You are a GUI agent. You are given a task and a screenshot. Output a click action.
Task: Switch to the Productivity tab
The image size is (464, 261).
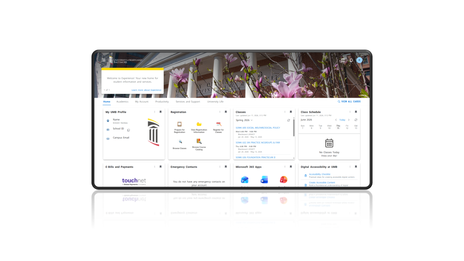coord(162,102)
